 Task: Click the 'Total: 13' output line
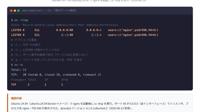[19, 70]
